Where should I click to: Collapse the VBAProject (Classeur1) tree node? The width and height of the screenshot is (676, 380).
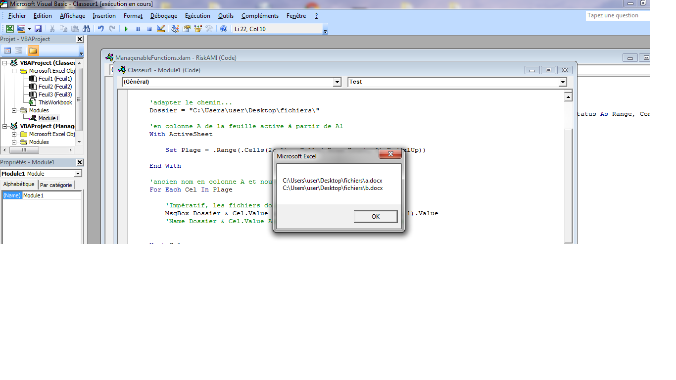[x=4, y=63]
